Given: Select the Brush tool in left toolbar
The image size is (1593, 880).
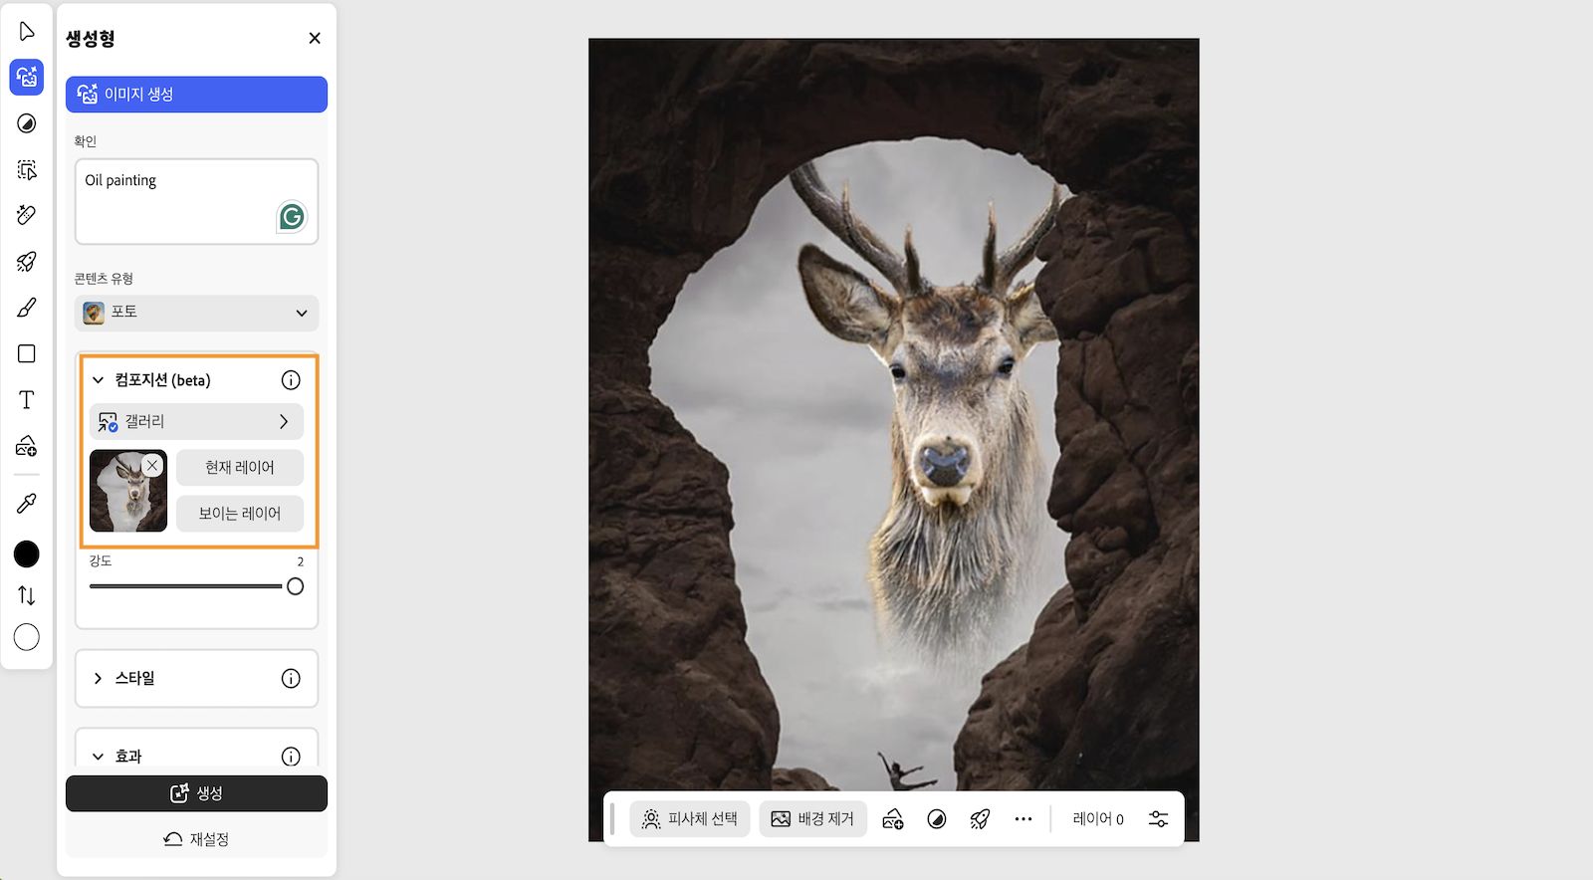Looking at the screenshot, I should click(27, 308).
